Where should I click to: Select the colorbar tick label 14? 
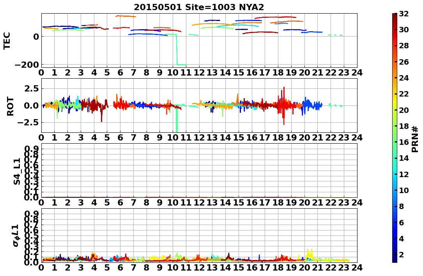[x=404, y=158]
